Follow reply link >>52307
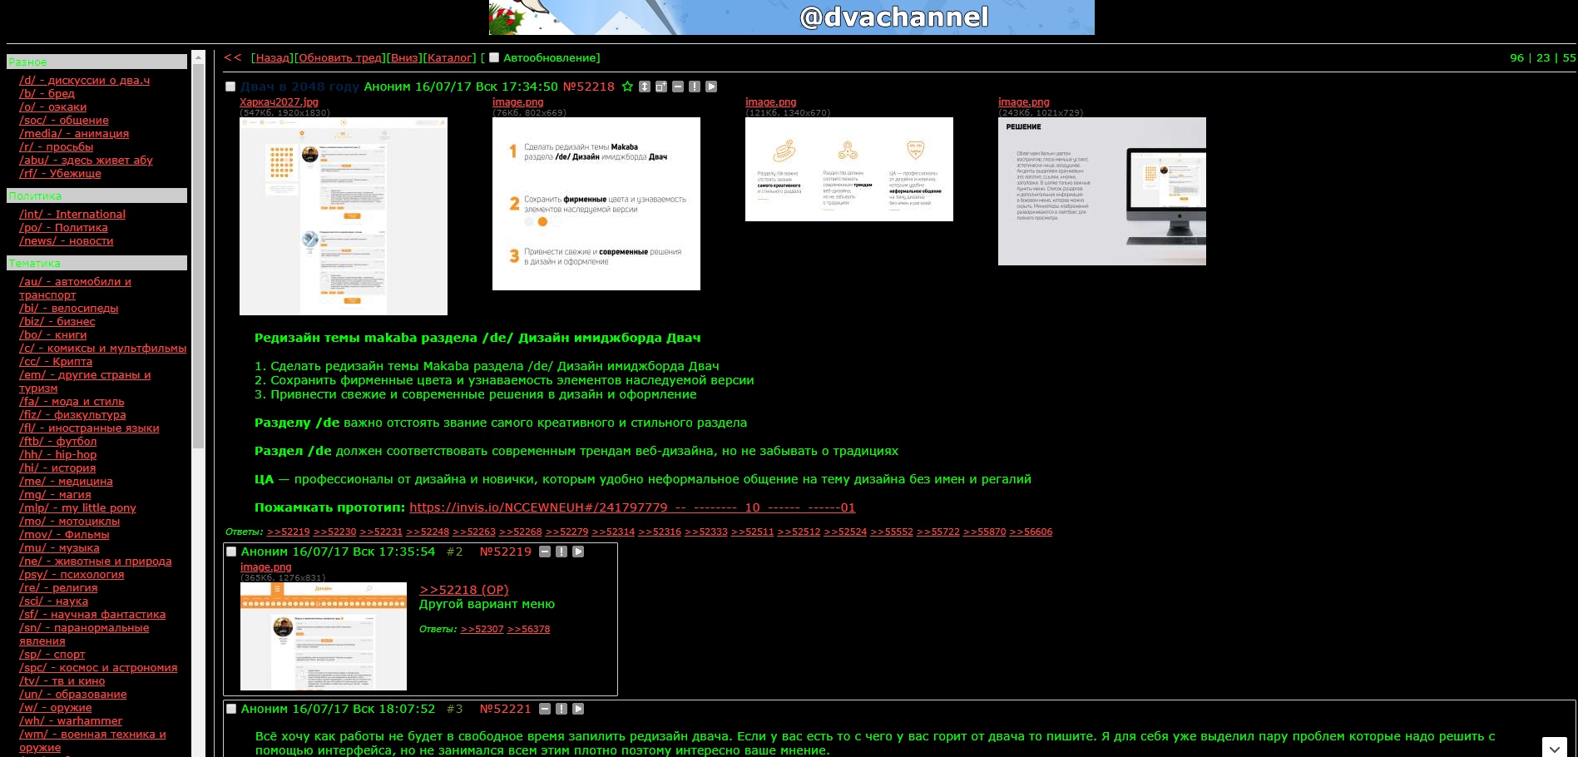The width and height of the screenshot is (1578, 757). click(x=482, y=629)
